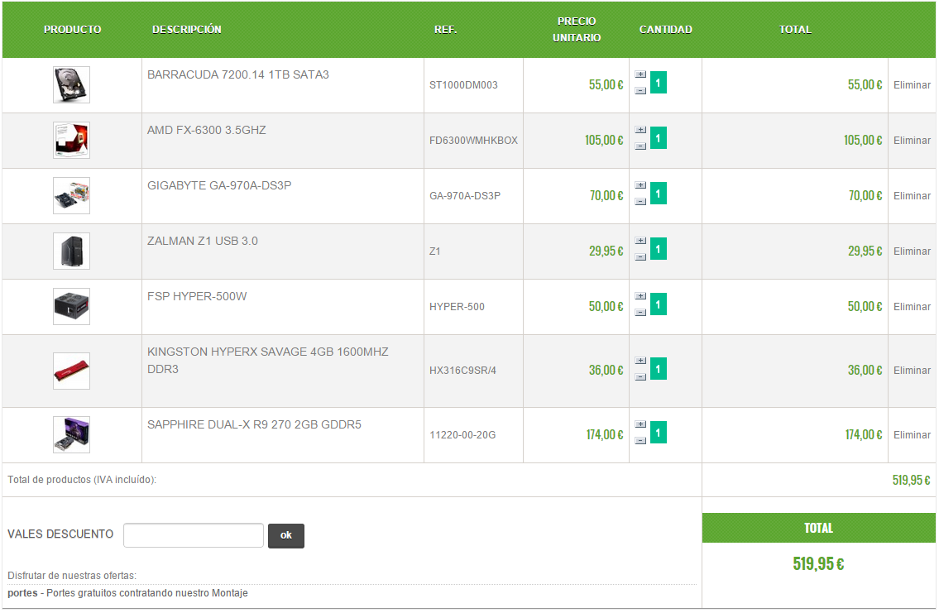Increase quantity of SAPPHIRE DUAL-X R9 270
939x613 pixels.
(640, 424)
